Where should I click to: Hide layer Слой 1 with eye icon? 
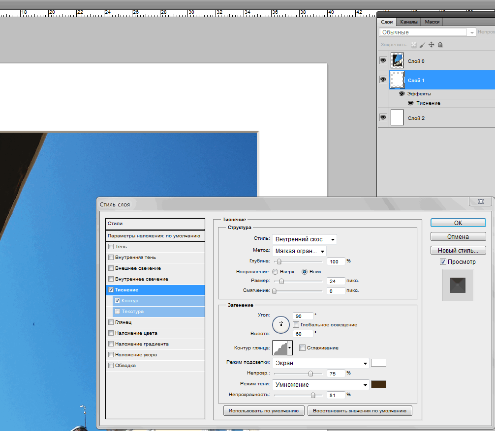(x=383, y=80)
